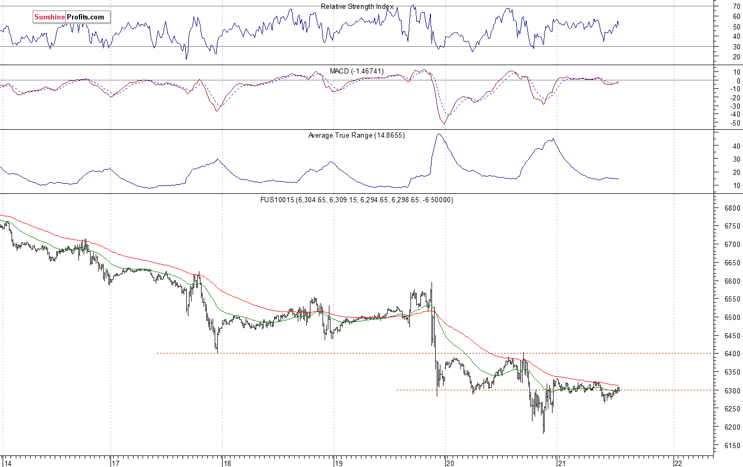Click the 6600 price axis label
The image size is (743, 467).
(x=732, y=281)
